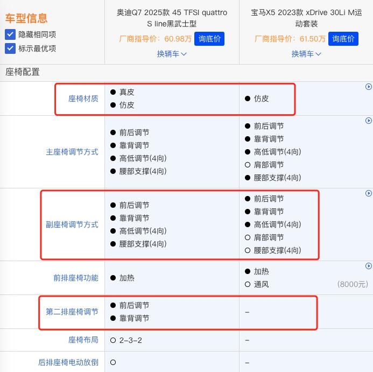Open 换辆车 dropdown under 宝马X5
This screenshot has height=372, width=373.
coord(306,54)
